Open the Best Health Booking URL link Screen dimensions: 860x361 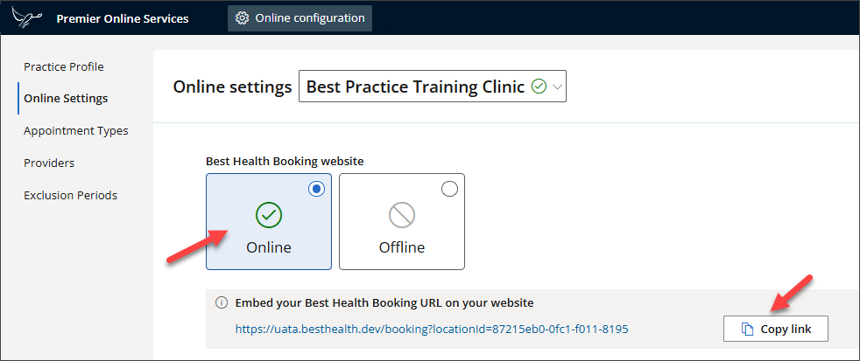[432, 330]
